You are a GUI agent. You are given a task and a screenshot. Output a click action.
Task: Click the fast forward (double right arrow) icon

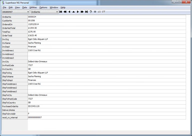coord(82,12)
